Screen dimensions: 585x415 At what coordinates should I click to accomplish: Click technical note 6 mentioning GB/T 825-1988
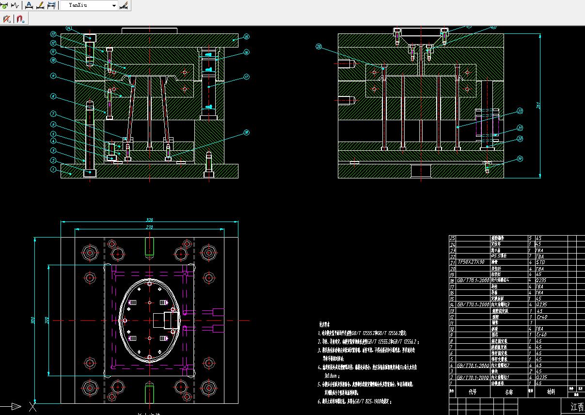coord(354,401)
